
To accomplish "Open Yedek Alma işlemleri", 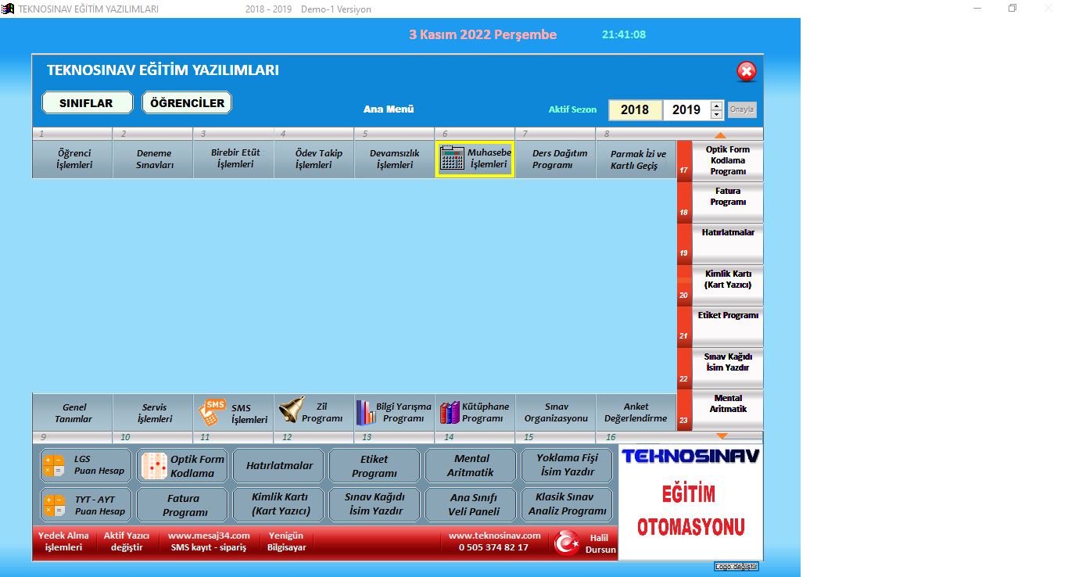I will pos(64,542).
